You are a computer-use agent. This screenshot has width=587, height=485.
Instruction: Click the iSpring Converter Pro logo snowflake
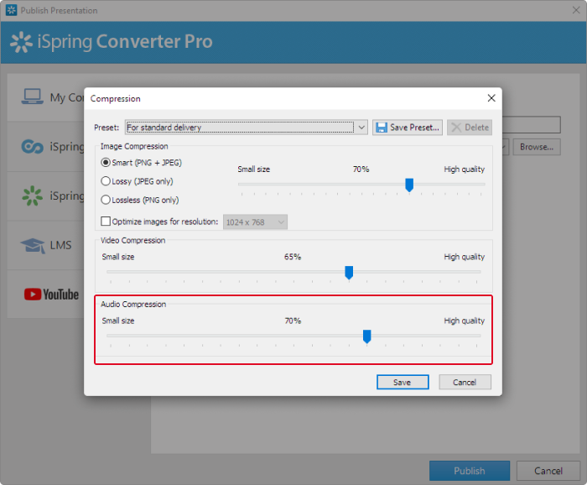pyautogui.click(x=21, y=42)
